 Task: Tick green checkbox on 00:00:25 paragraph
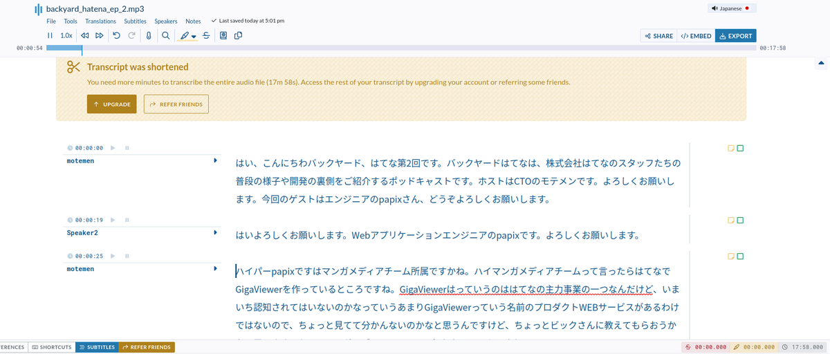point(740,256)
